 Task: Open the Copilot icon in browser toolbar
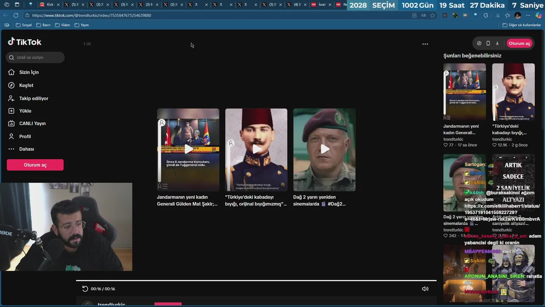point(538,15)
